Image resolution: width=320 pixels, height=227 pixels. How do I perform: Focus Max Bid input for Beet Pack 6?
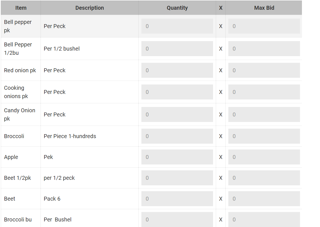click(x=264, y=199)
